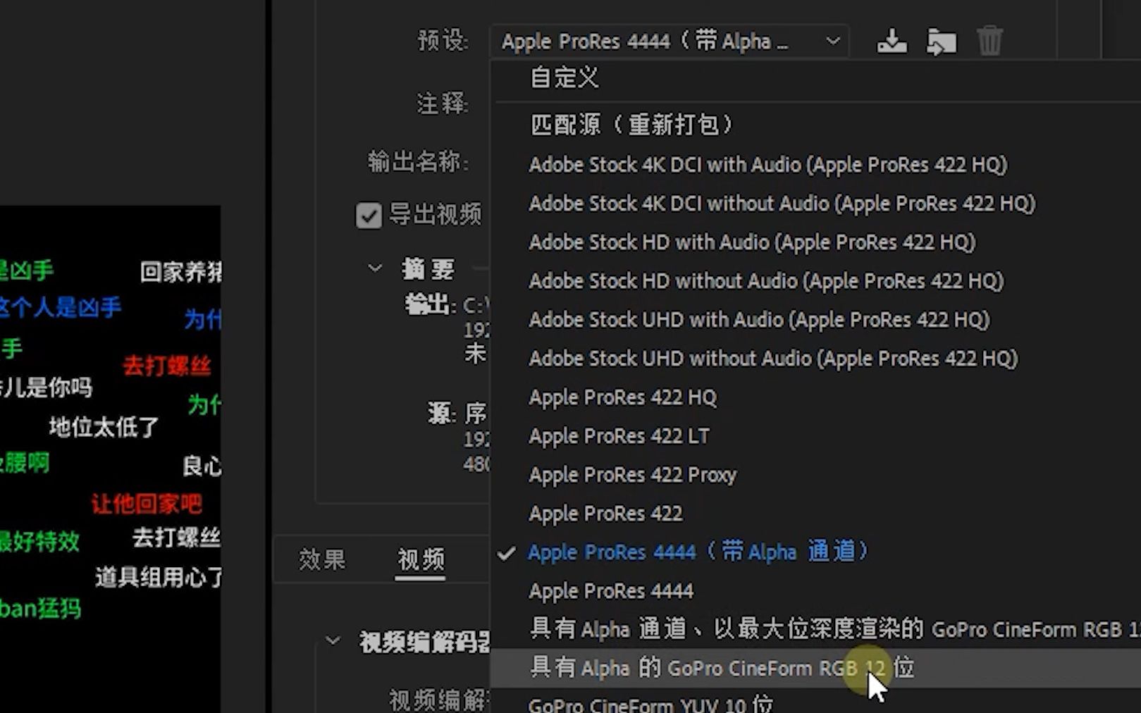The height and width of the screenshot is (713, 1141).
Task: Select plain Apple ProRes 422 preset
Action: pos(815,514)
